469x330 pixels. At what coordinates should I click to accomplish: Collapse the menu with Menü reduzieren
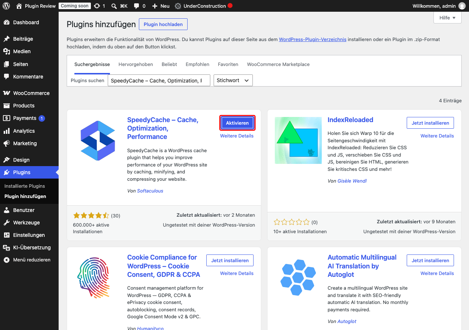coord(29,260)
